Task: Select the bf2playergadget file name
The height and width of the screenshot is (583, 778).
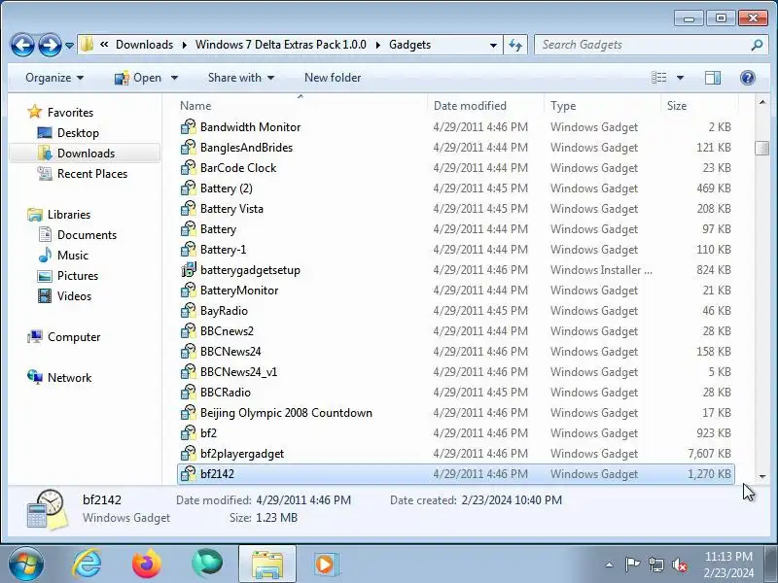Action: [x=242, y=454]
